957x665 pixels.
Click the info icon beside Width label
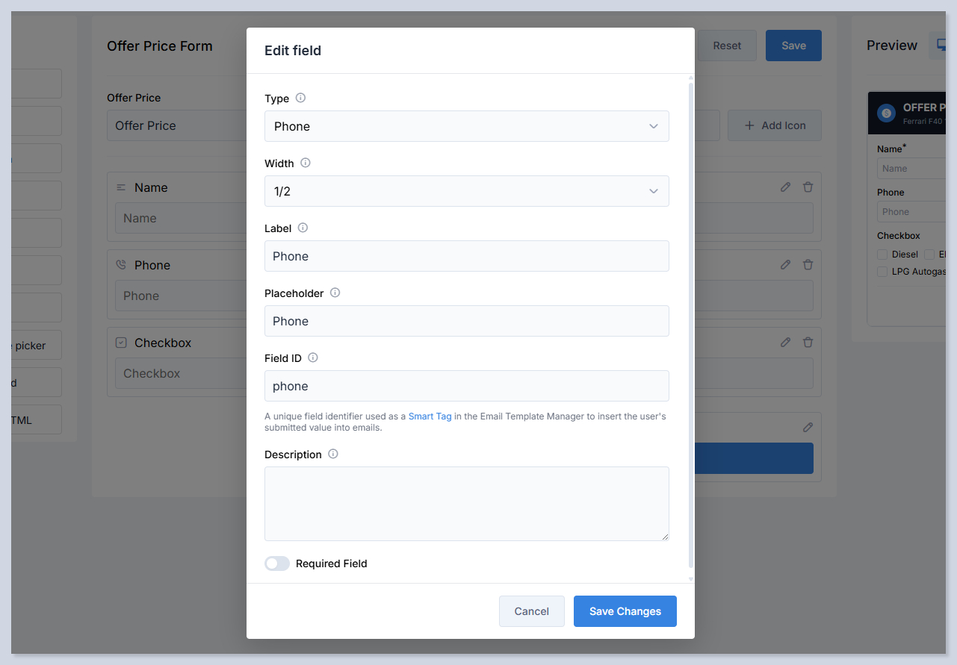pos(306,163)
